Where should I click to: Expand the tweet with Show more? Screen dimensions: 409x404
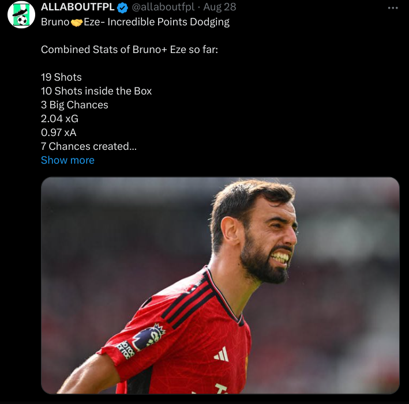click(67, 160)
